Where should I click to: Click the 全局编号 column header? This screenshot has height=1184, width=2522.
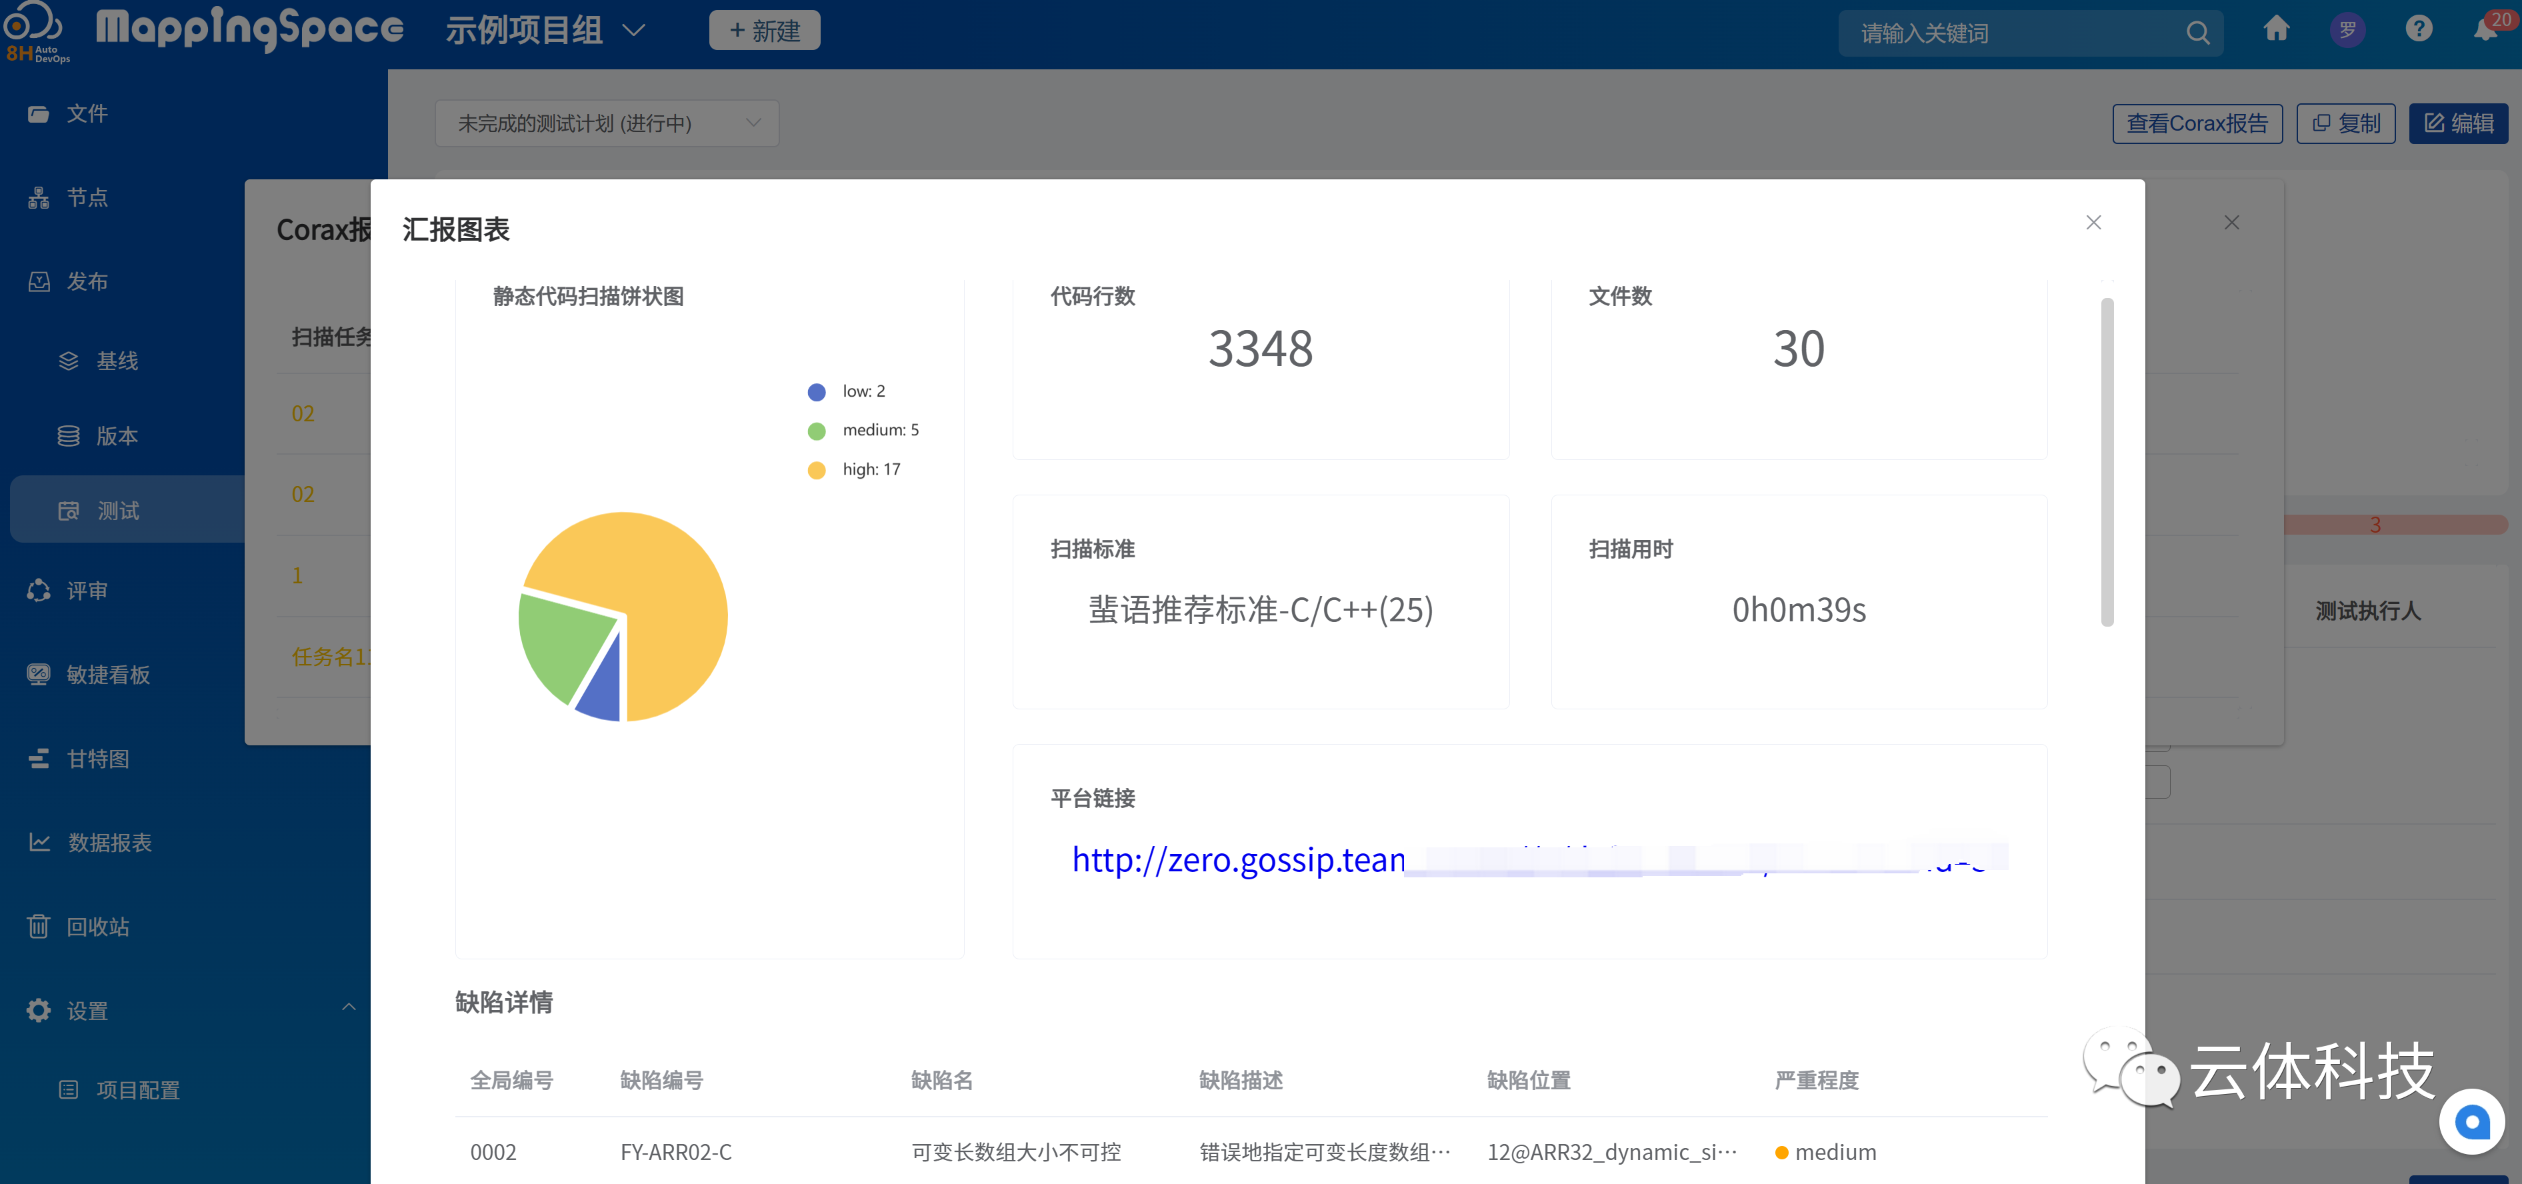(512, 1080)
